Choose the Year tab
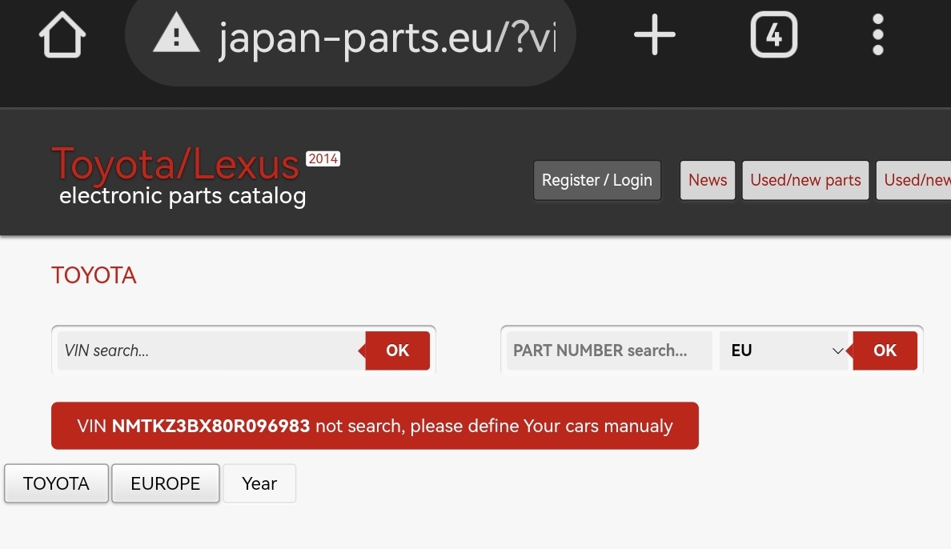951x549 pixels. click(x=259, y=483)
